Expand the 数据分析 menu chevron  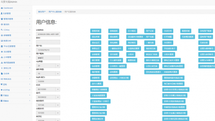[30, 41]
